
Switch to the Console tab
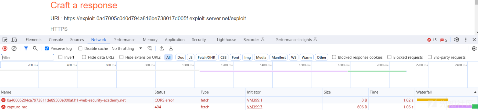click(56, 40)
